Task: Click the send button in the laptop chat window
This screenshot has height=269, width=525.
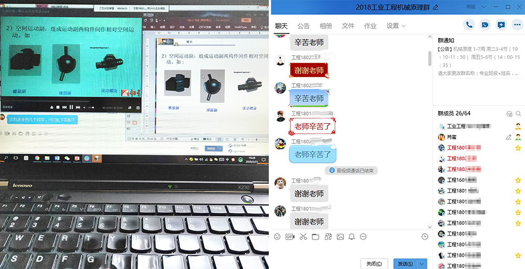Action: pos(211,148)
